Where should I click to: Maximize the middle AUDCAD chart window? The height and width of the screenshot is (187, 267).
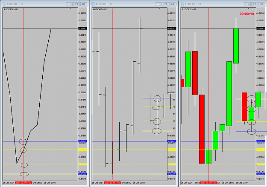tap(165, 4)
